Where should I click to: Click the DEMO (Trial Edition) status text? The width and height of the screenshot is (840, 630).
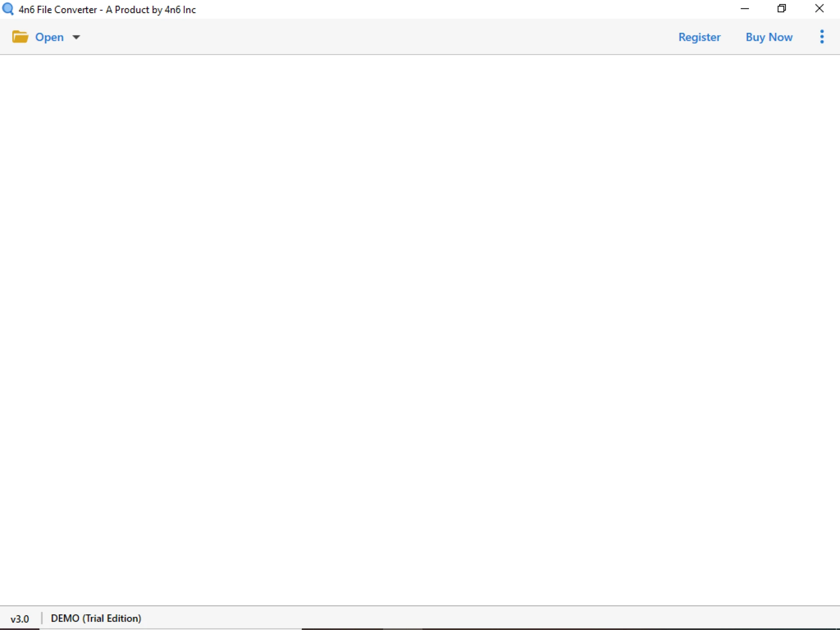(96, 618)
